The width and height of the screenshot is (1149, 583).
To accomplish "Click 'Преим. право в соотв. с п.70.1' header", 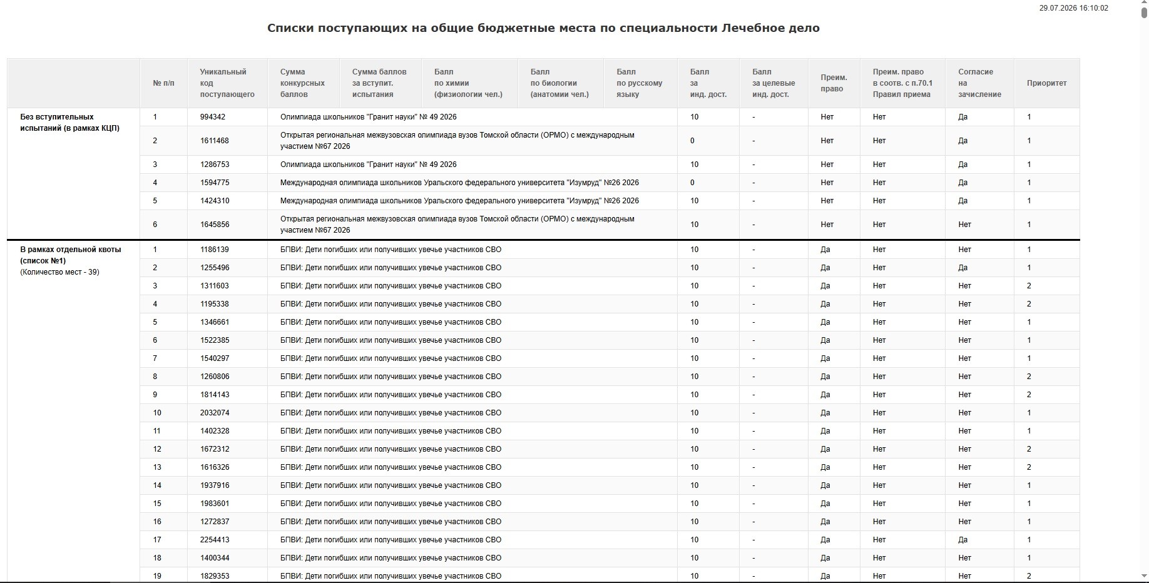I will pyautogui.click(x=903, y=83).
